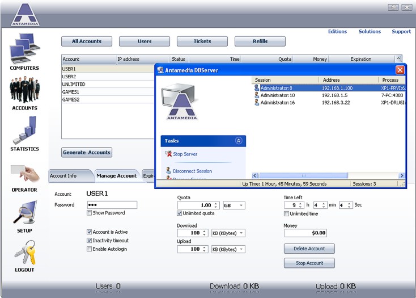Viewport: 416px width, 298px height.
Task: Click the session list scroll left arrow
Action: (255, 175)
